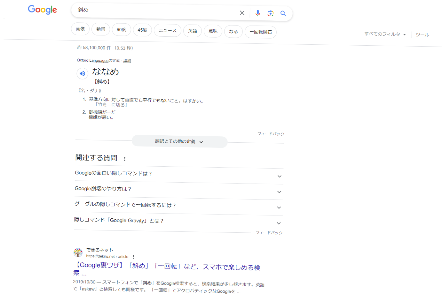Toggle the 45度 filter chip
442x294 pixels.
(x=142, y=29)
